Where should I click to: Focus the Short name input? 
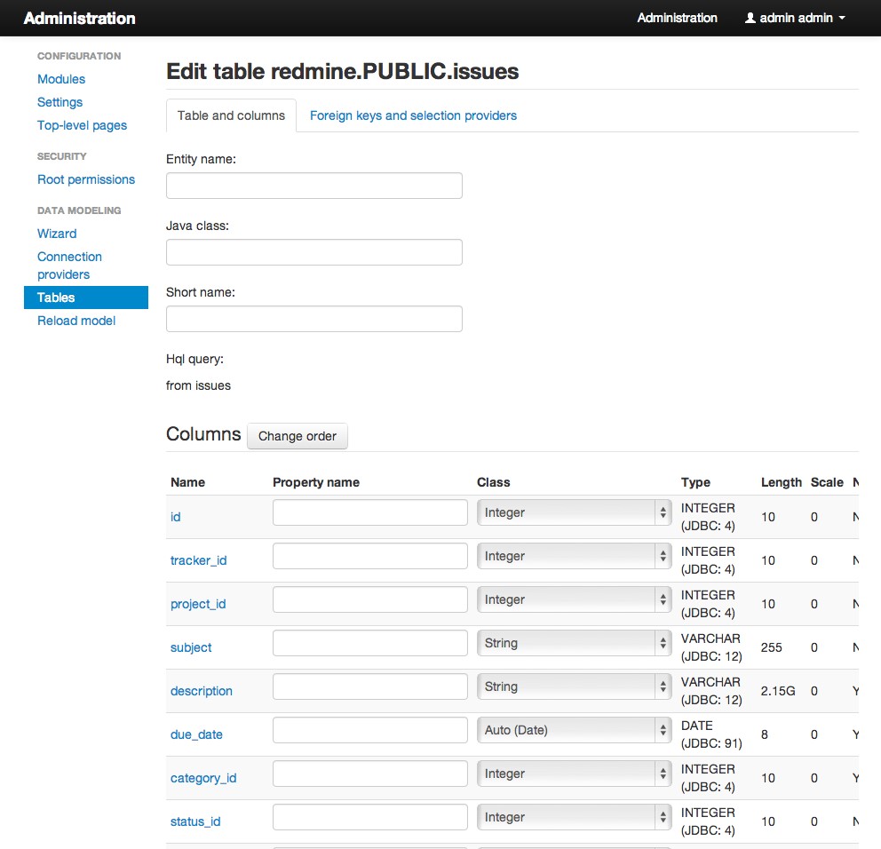pos(314,319)
